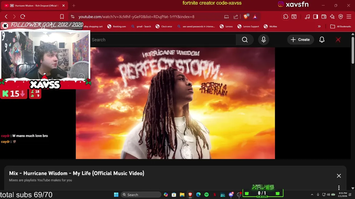The image size is (355, 199).
Task: Toggle the browser sidebar panel
Action: 316,17
